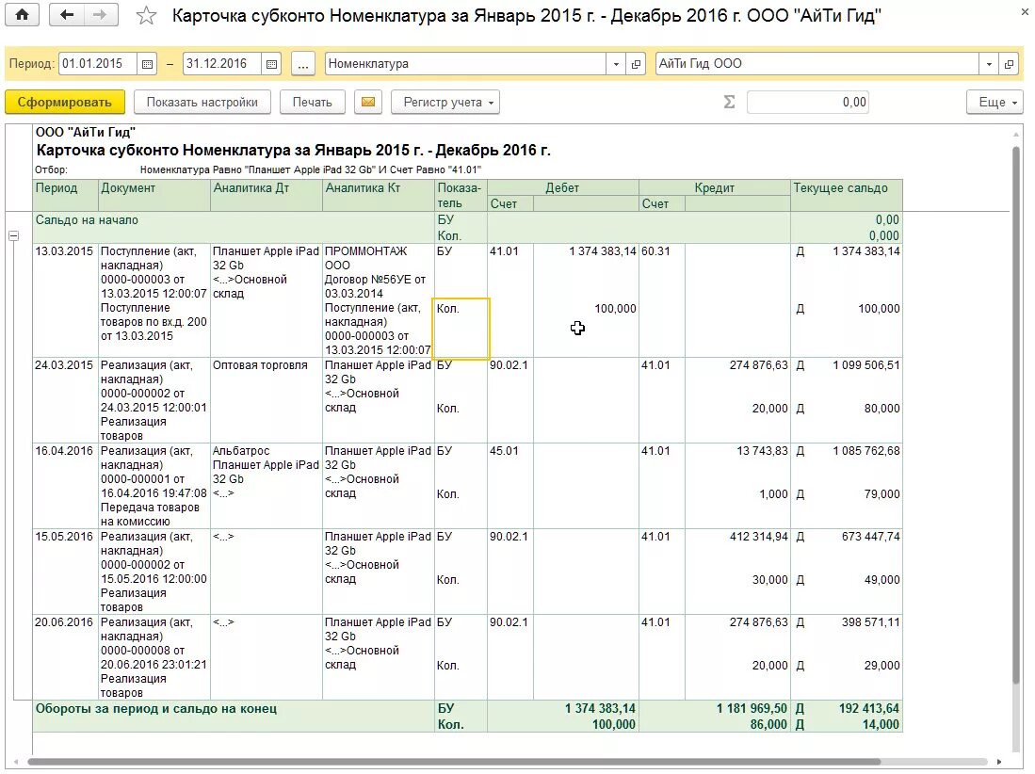The width and height of the screenshot is (1035, 774).
Task: Open period selection ellipsis button
Action: point(302,64)
